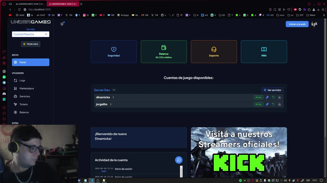Image resolution: width=327 pixels, height=183 pixels.
Task: Open the Balance 80.032 créditos card
Action: pos(164,52)
